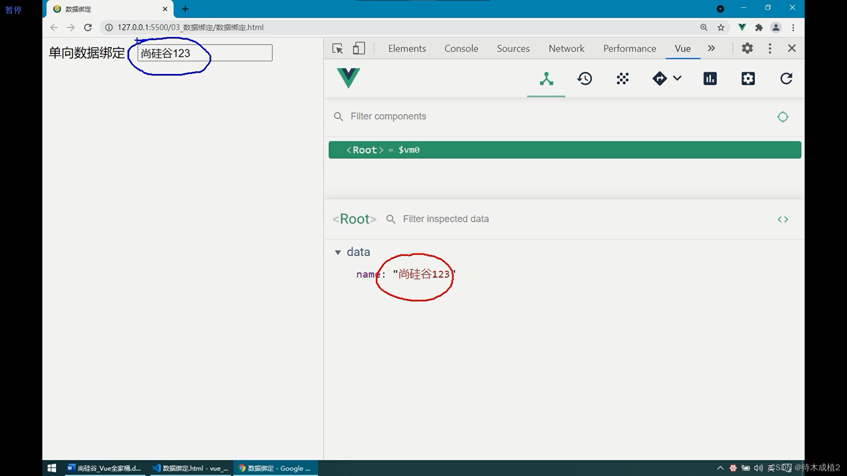This screenshot has height=476, width=847.
Task: Open the Vue routing diamond icon
Action: click(660, 79)
